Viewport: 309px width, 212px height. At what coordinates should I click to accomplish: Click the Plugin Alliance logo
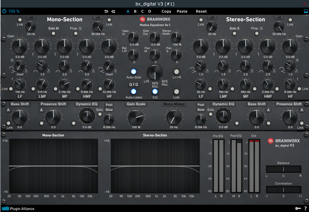click(18, 208)
